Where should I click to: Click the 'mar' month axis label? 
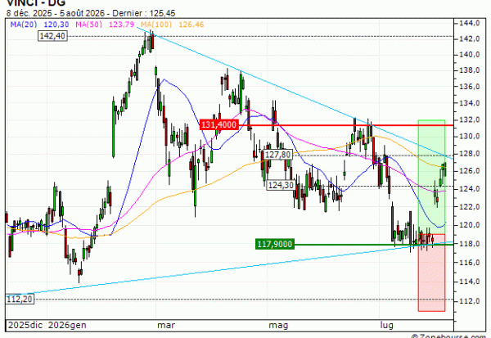166,325
